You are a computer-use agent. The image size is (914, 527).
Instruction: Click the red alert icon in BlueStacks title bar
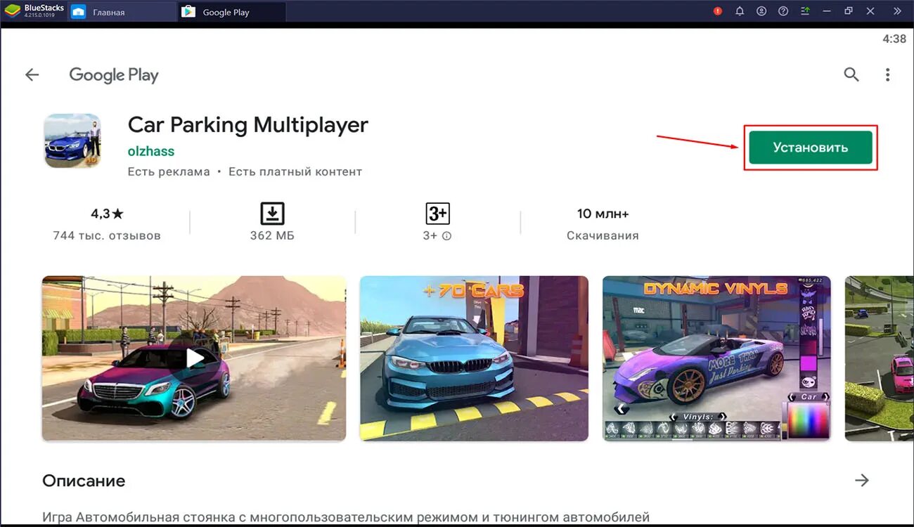[718, 11]
